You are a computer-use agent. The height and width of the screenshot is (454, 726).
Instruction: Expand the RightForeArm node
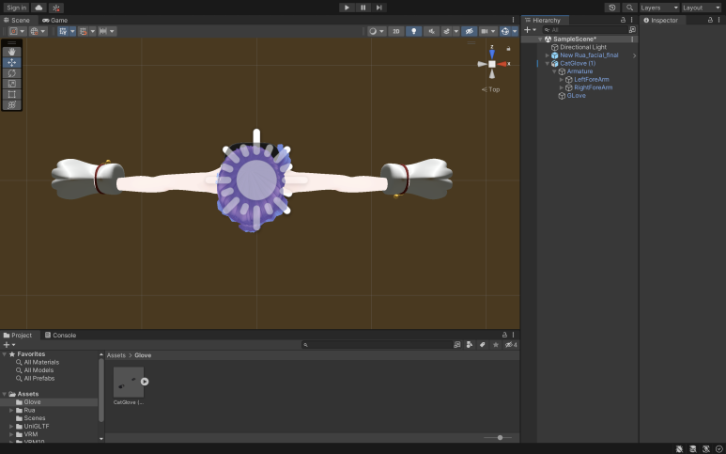pos(562,87)
